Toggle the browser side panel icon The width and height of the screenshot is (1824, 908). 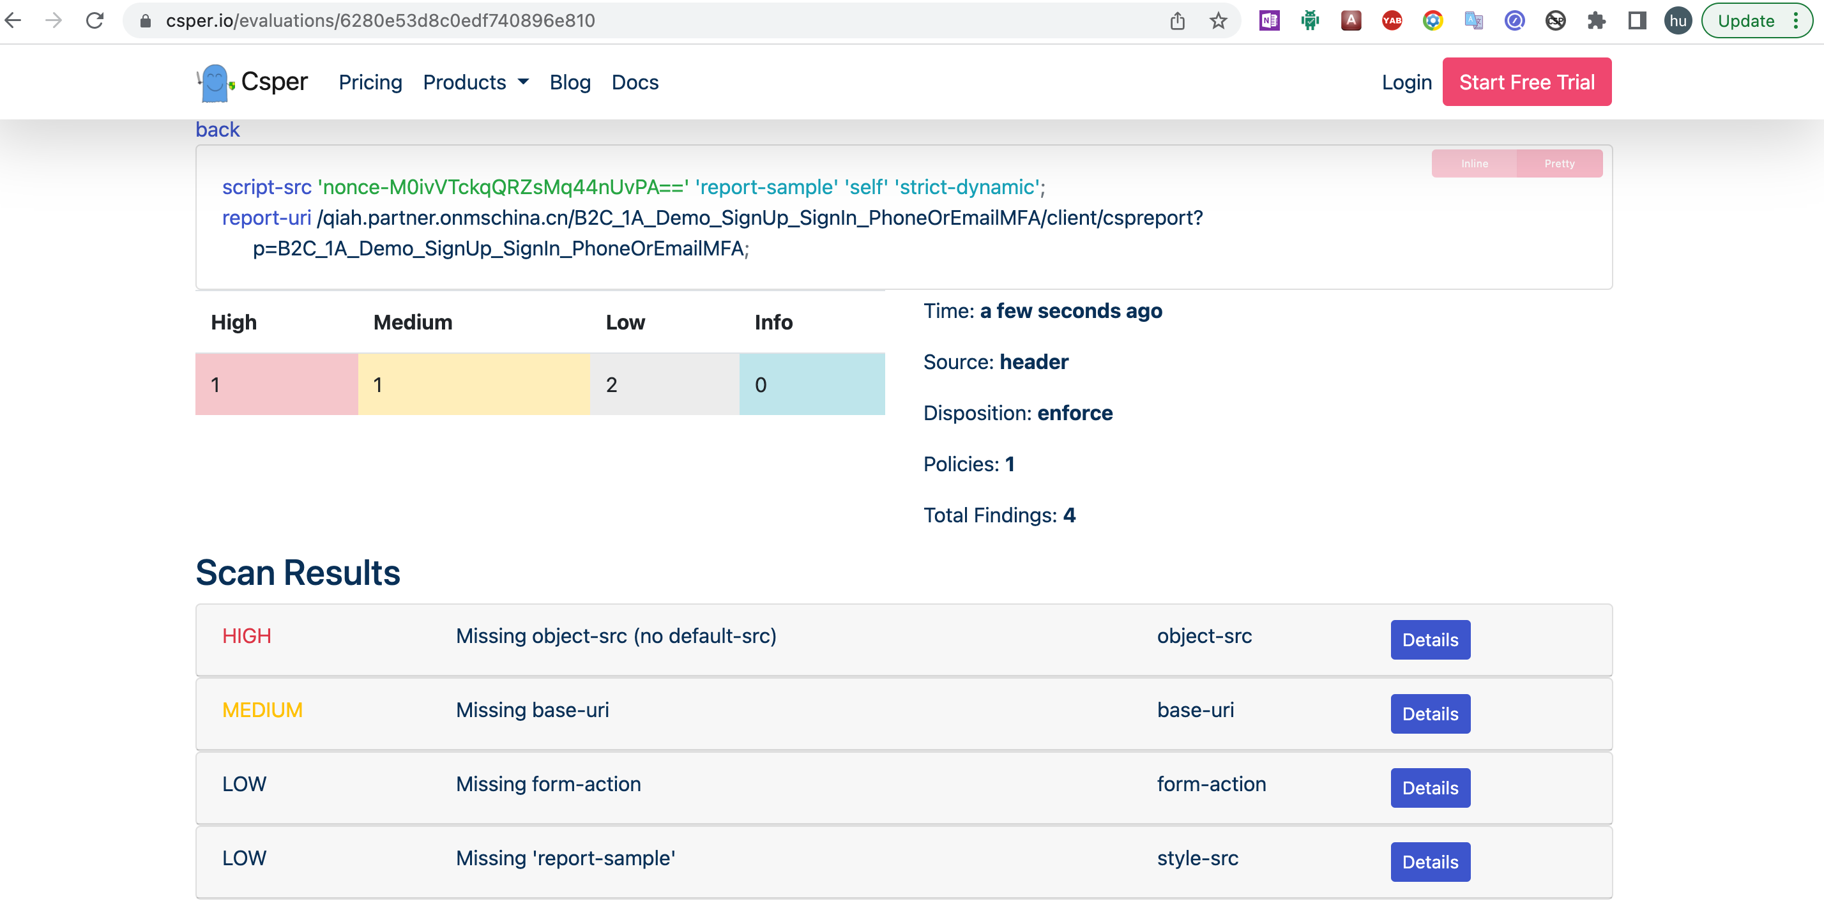point(1637,20)
